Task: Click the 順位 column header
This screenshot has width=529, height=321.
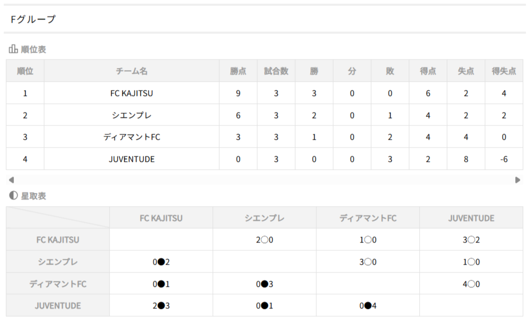Action: (25, 71)
